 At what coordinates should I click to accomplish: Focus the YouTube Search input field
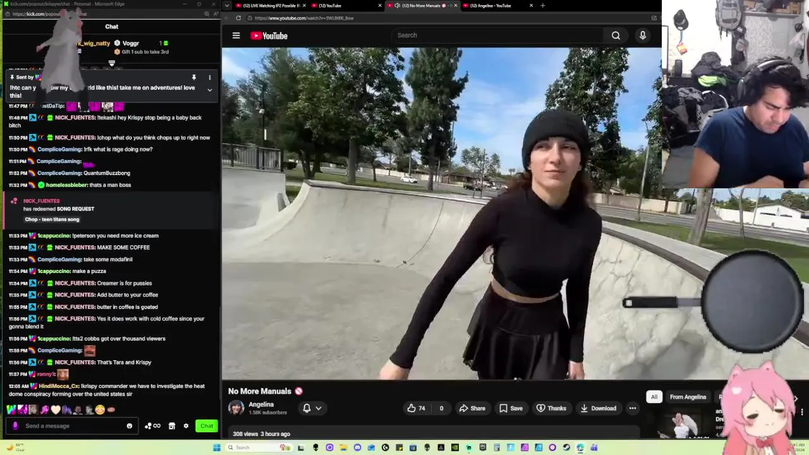498,36
